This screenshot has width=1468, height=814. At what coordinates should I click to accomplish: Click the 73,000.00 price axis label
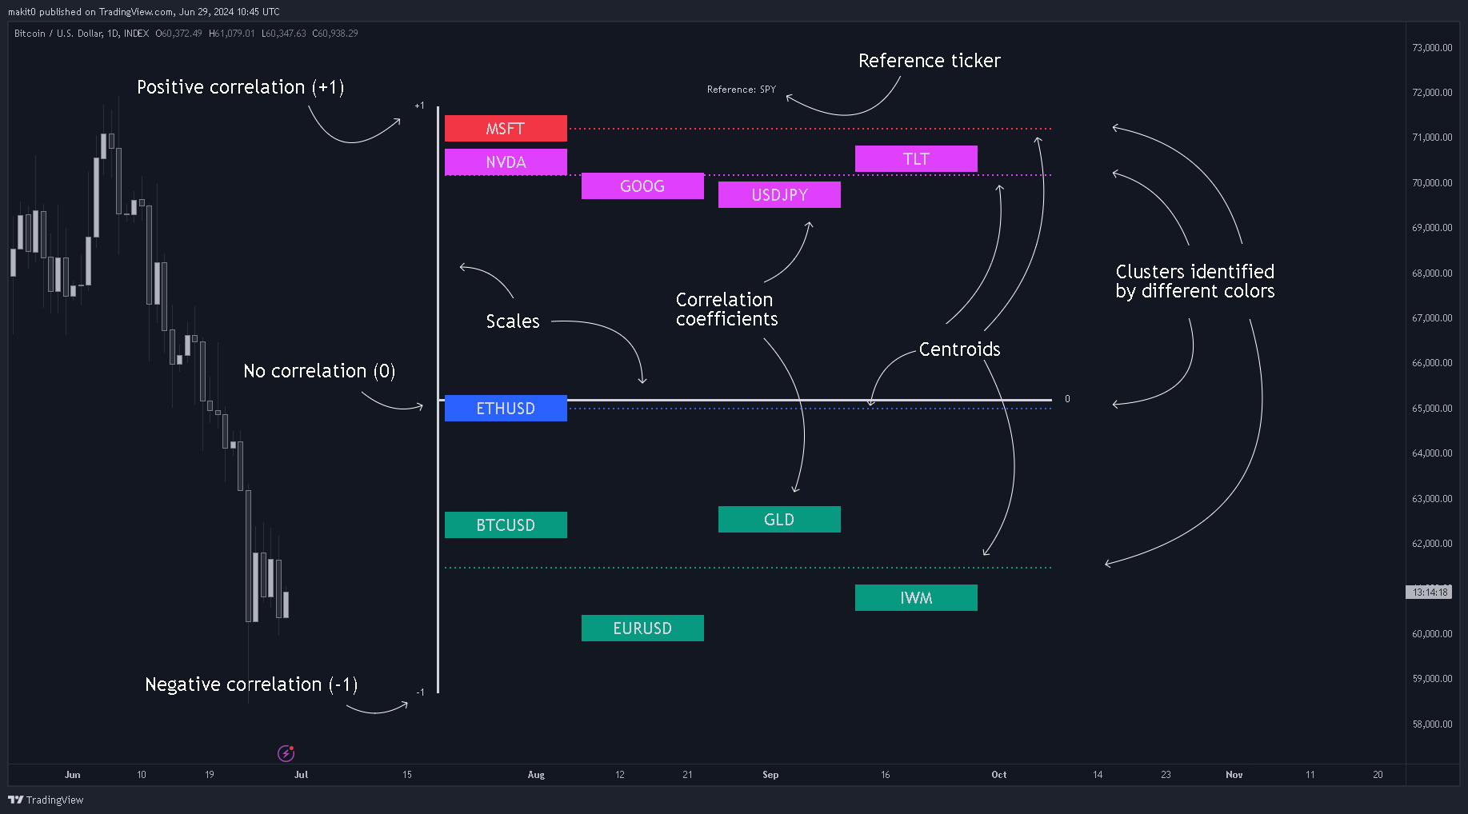point(1432,48)
